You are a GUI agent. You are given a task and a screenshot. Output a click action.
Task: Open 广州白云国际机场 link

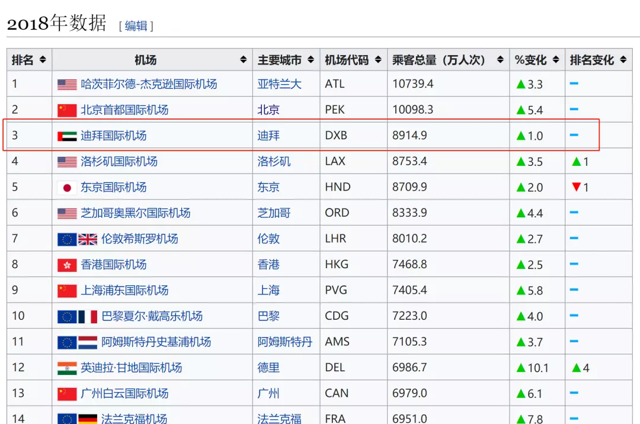[124, 393]
